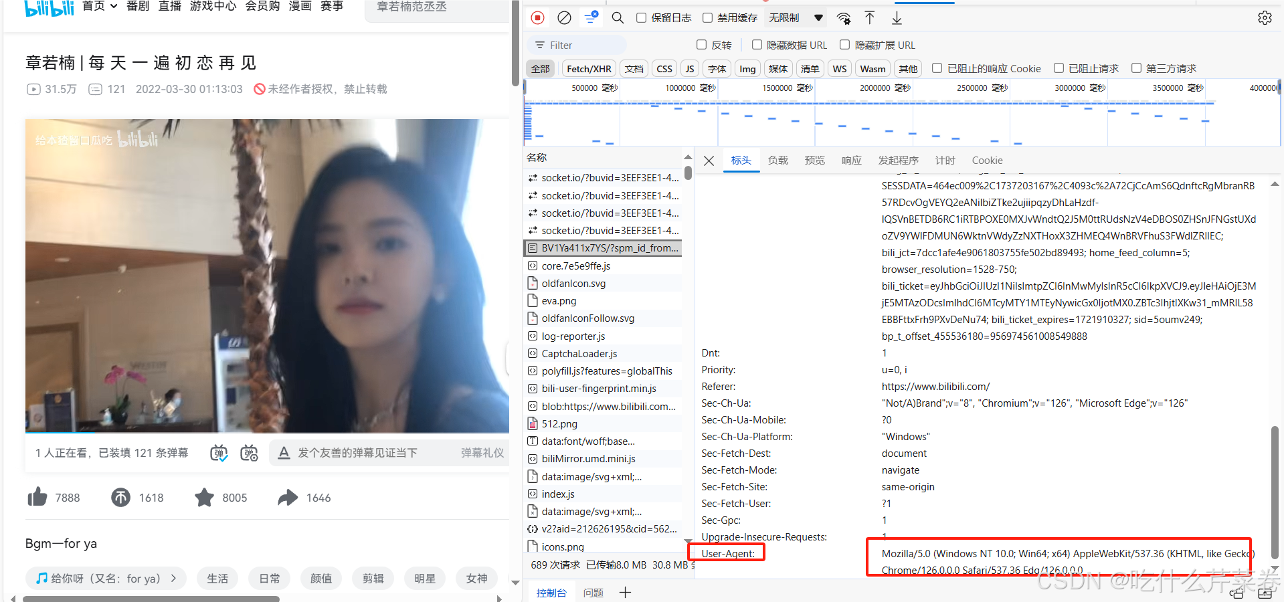This screenshot has height=602, width=1284.
Task: Enable 已阻止请求 checkbox
Action: coord(1059,68)
